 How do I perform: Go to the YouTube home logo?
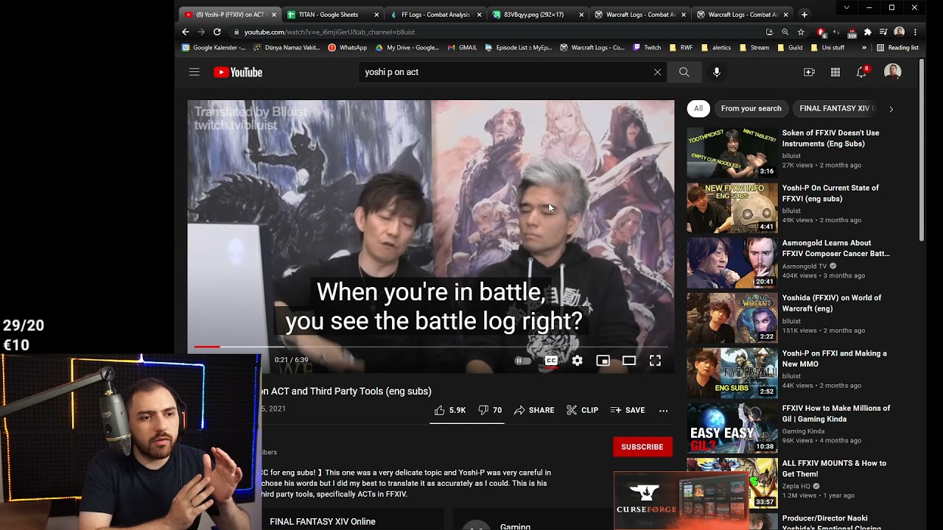(238, 72)
